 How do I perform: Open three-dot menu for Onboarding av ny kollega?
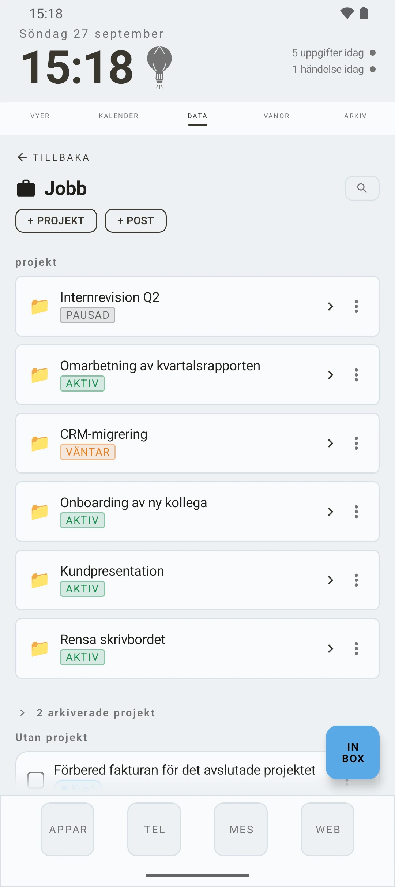point(356,512)
